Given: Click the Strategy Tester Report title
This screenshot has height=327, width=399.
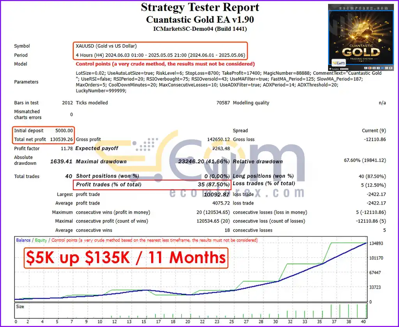Looking at the screenshot, I should click(200, 7).
